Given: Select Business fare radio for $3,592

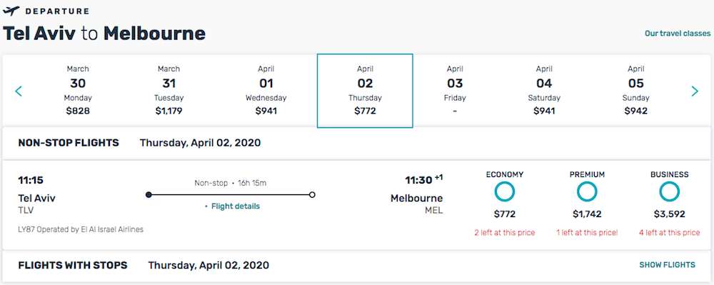Looking at the screenshot, I should tap(670, 192).
